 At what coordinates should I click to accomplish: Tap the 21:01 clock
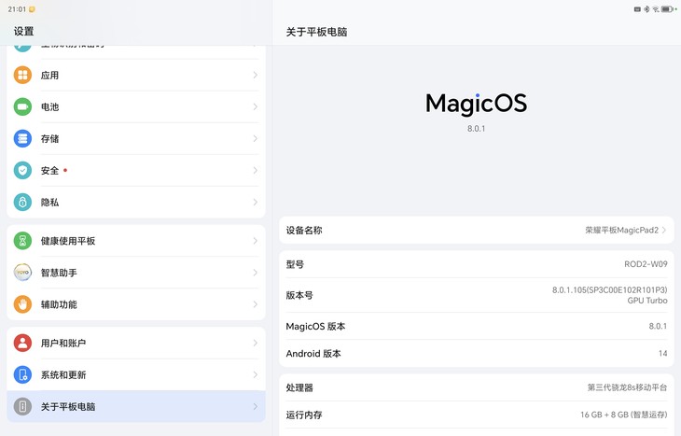coord(17,9)
